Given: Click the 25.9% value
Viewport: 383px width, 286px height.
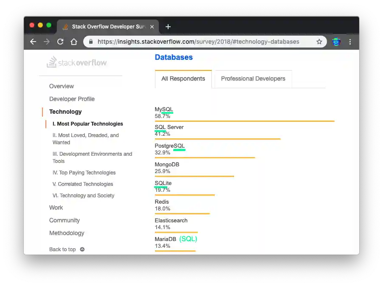Looking at the screenshot, I should point(163,171).
